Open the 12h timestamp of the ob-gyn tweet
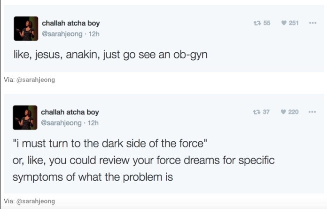Image resolution: width=327 pixels, height=209 pixels. pyautogui.click(x=94, y=33)
